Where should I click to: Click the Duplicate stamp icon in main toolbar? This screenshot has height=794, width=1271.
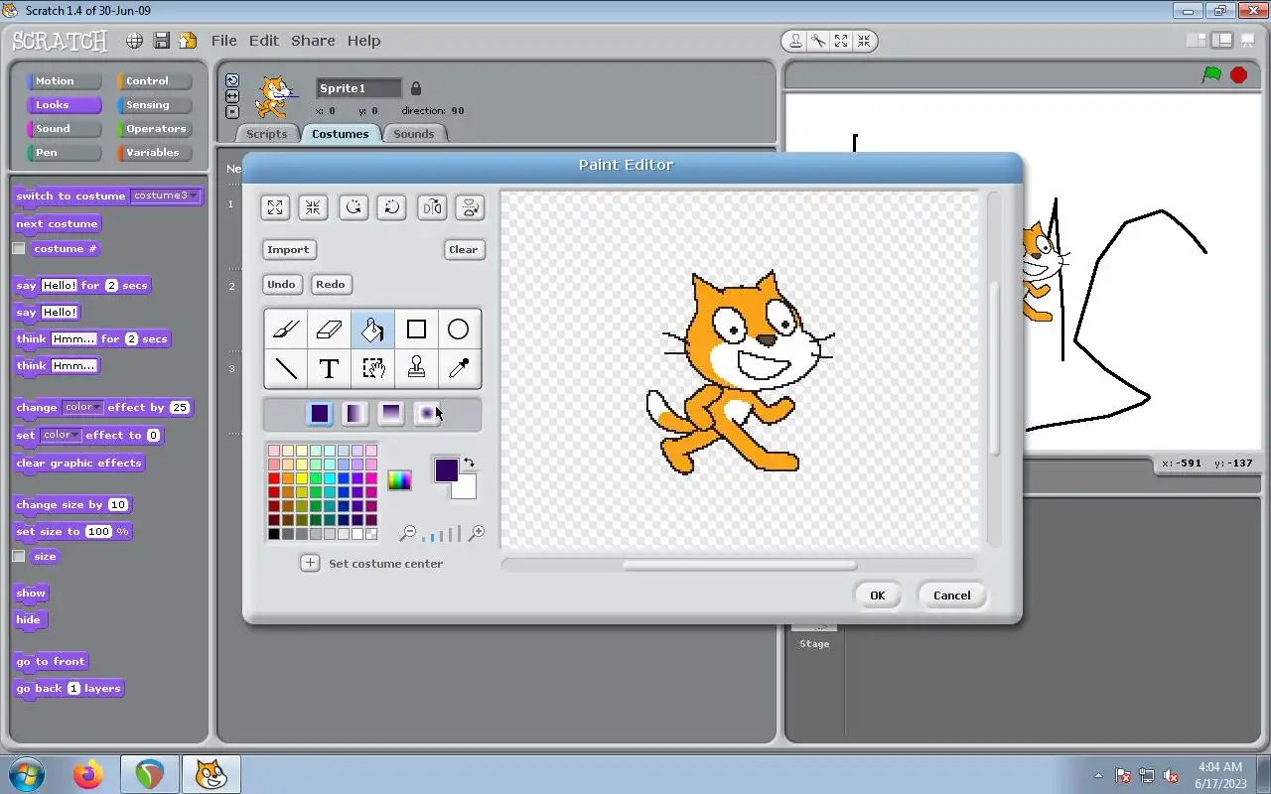click(795, 41)
